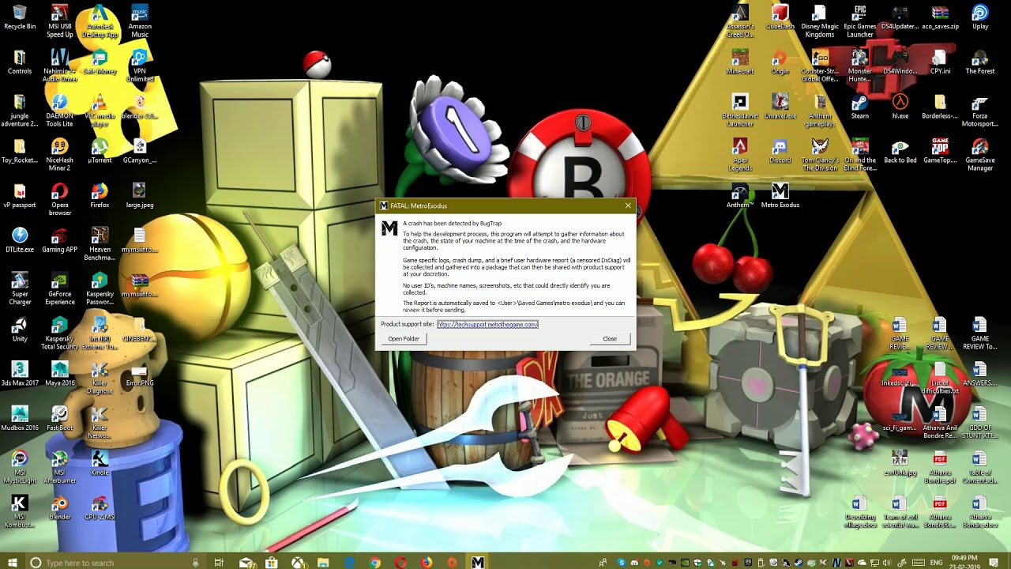Launch GeForce Experience from the desktop
1011x569 pixels.
pyautogui.click(x=60, y=288)
